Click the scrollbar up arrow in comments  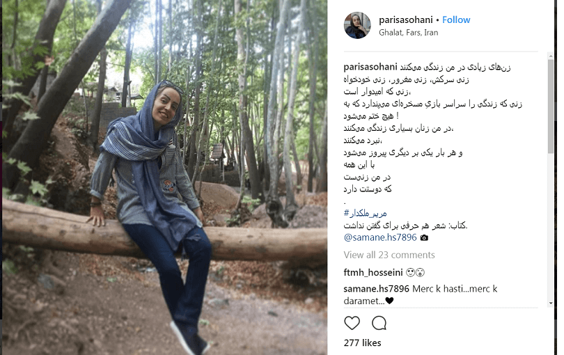[x=550, y=56]
